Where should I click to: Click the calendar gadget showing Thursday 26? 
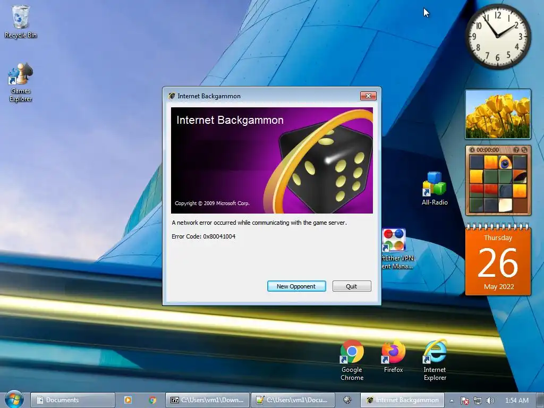[498, 260]
